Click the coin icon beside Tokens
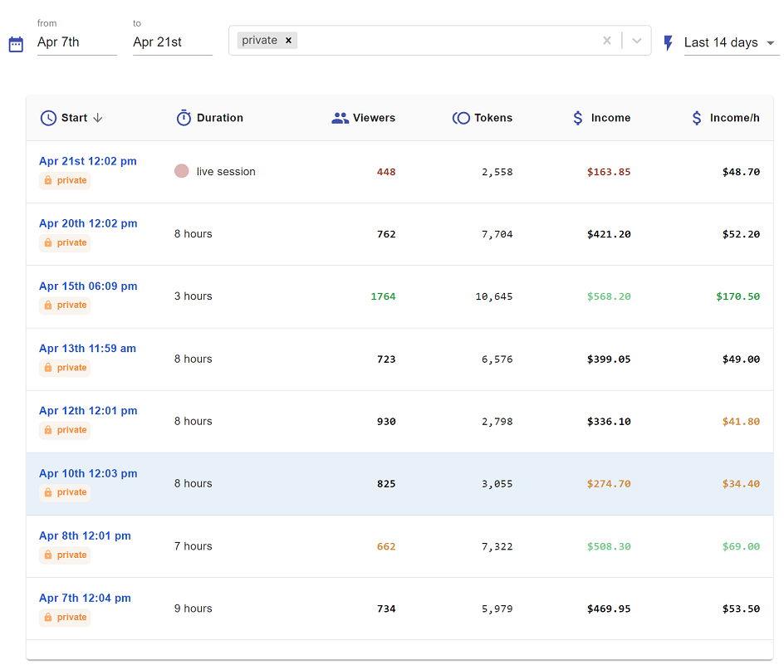Image resolution: width=784 pixels, height=670 pixels. pos(461,118)
